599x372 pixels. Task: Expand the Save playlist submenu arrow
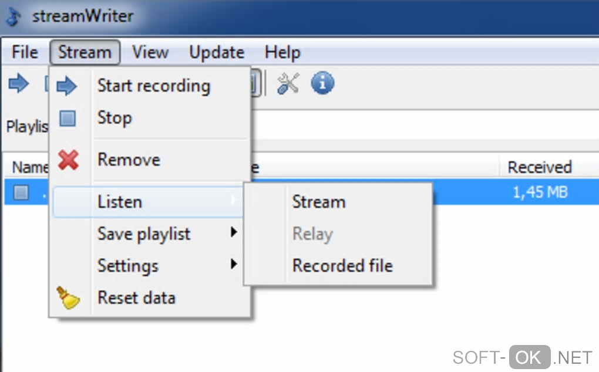tap(234, 233)
